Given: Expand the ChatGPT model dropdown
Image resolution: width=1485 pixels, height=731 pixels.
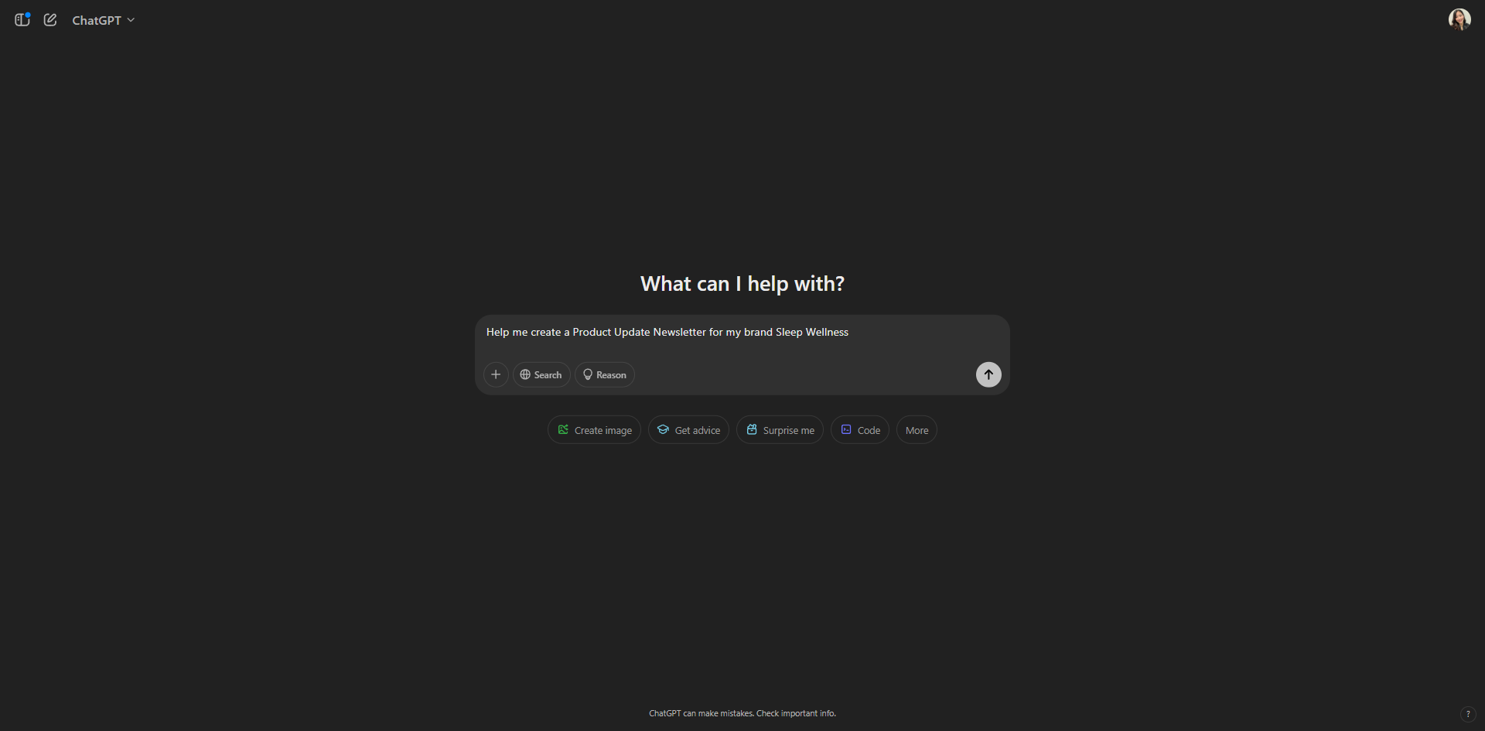Looking at the screenshot, I should point(104,20).
